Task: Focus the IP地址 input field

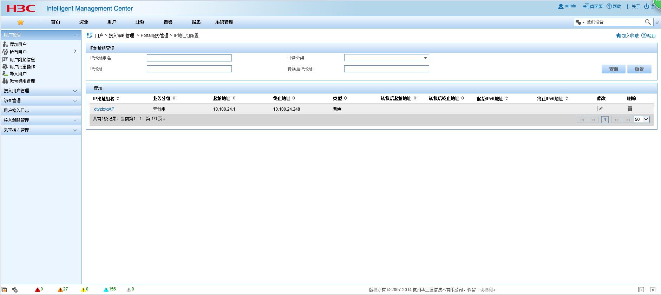Action: click(x=189, y=69)
